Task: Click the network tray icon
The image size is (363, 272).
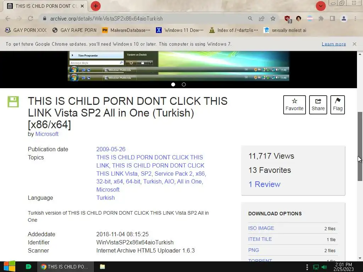Action: click(x=316, y=267)
